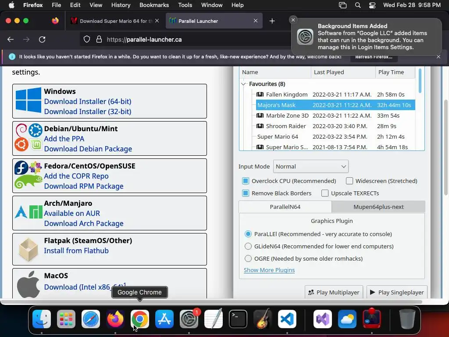Open System Settings in the dock

[189, 319]
